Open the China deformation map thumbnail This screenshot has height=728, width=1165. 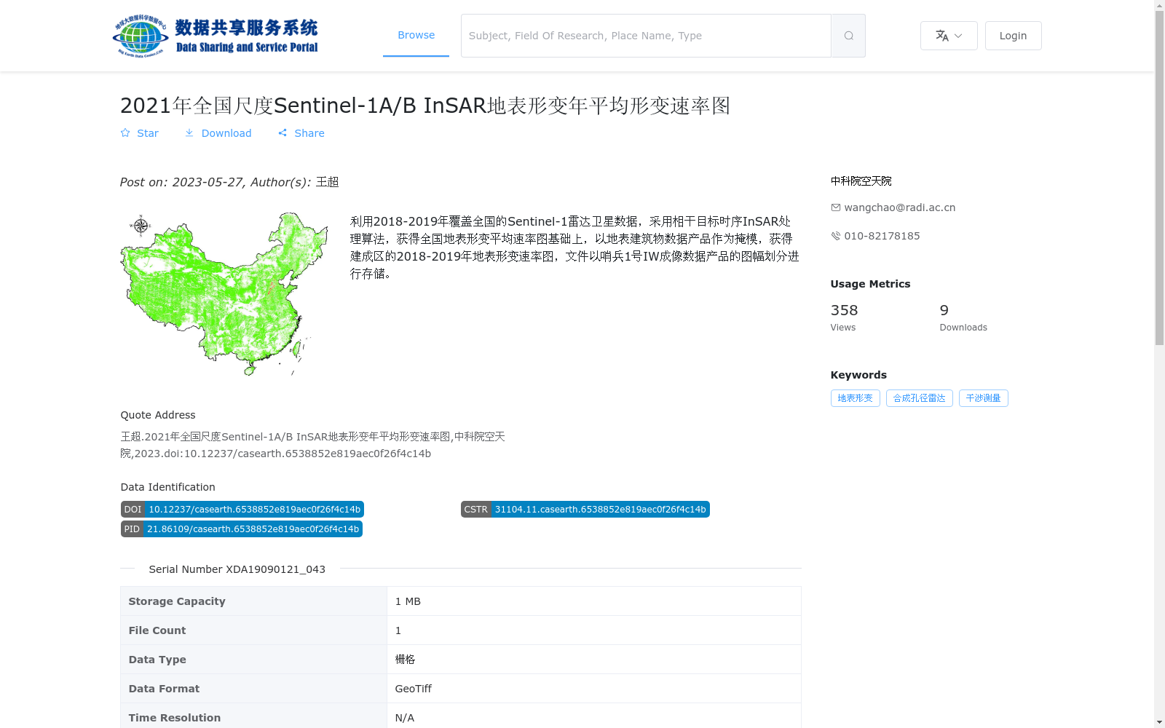pos(224,294)
